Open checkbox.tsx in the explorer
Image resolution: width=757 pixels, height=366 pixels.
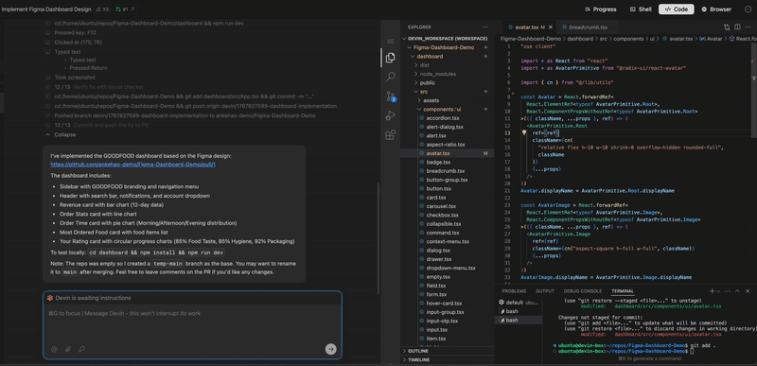click(442, 215)
